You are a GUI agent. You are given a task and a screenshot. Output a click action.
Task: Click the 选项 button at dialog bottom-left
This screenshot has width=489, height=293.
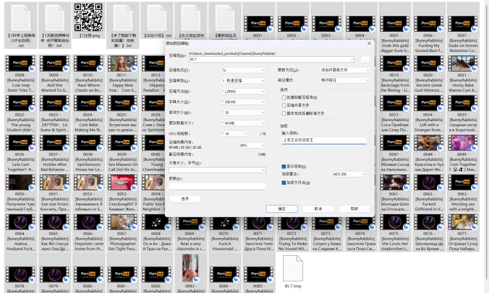[185, 199]
